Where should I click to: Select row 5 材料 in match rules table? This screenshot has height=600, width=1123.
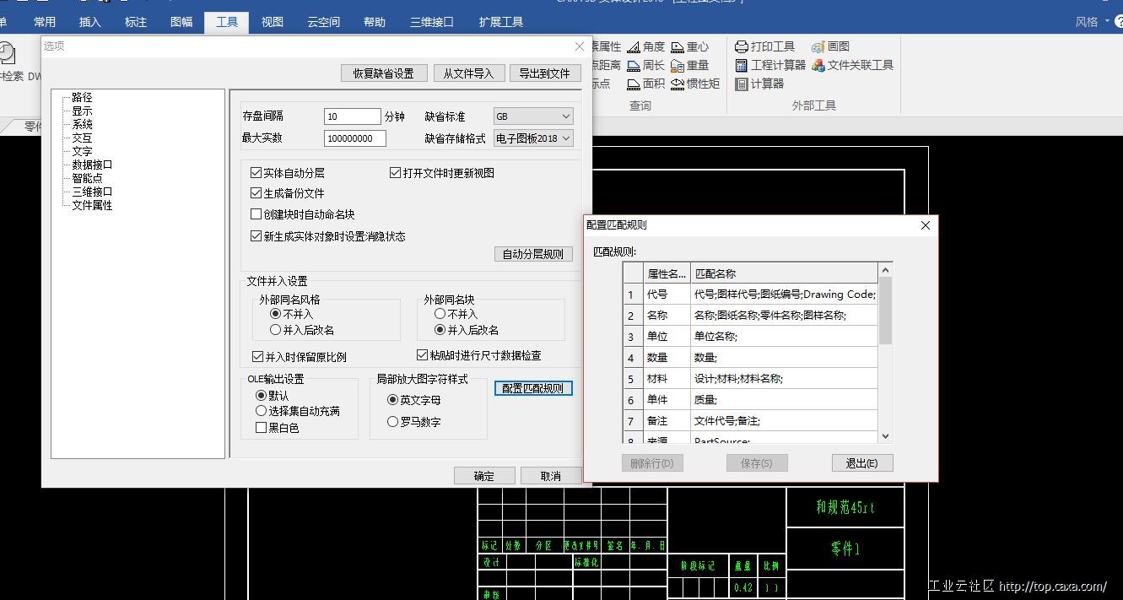[751, 379]
